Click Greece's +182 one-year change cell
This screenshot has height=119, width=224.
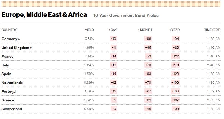tap(175, 100)
